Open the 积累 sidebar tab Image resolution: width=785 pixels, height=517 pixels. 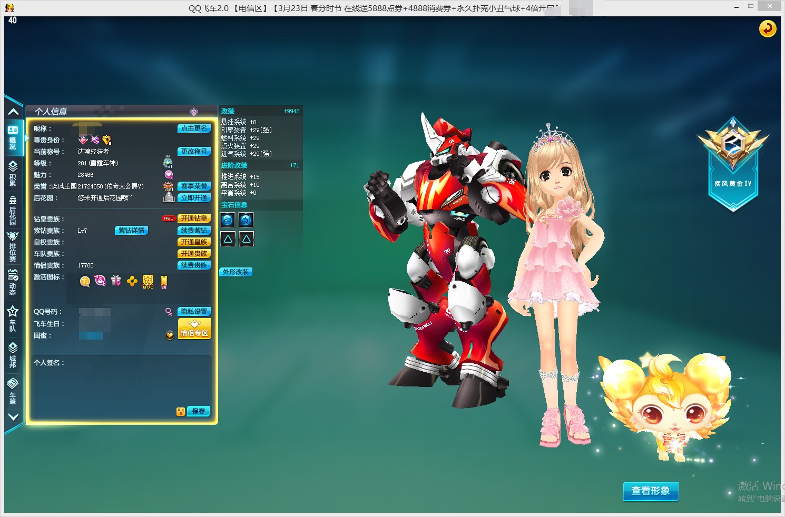pos(13,173)
